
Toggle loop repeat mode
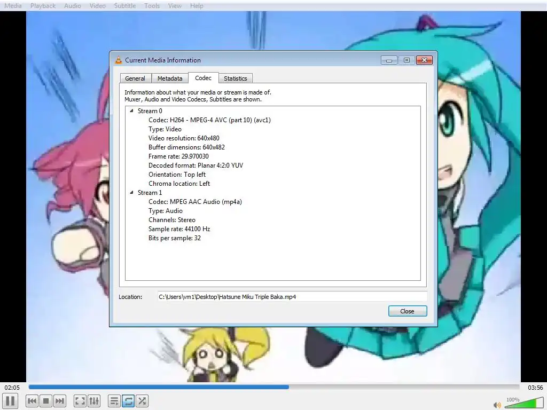[128, 401]
